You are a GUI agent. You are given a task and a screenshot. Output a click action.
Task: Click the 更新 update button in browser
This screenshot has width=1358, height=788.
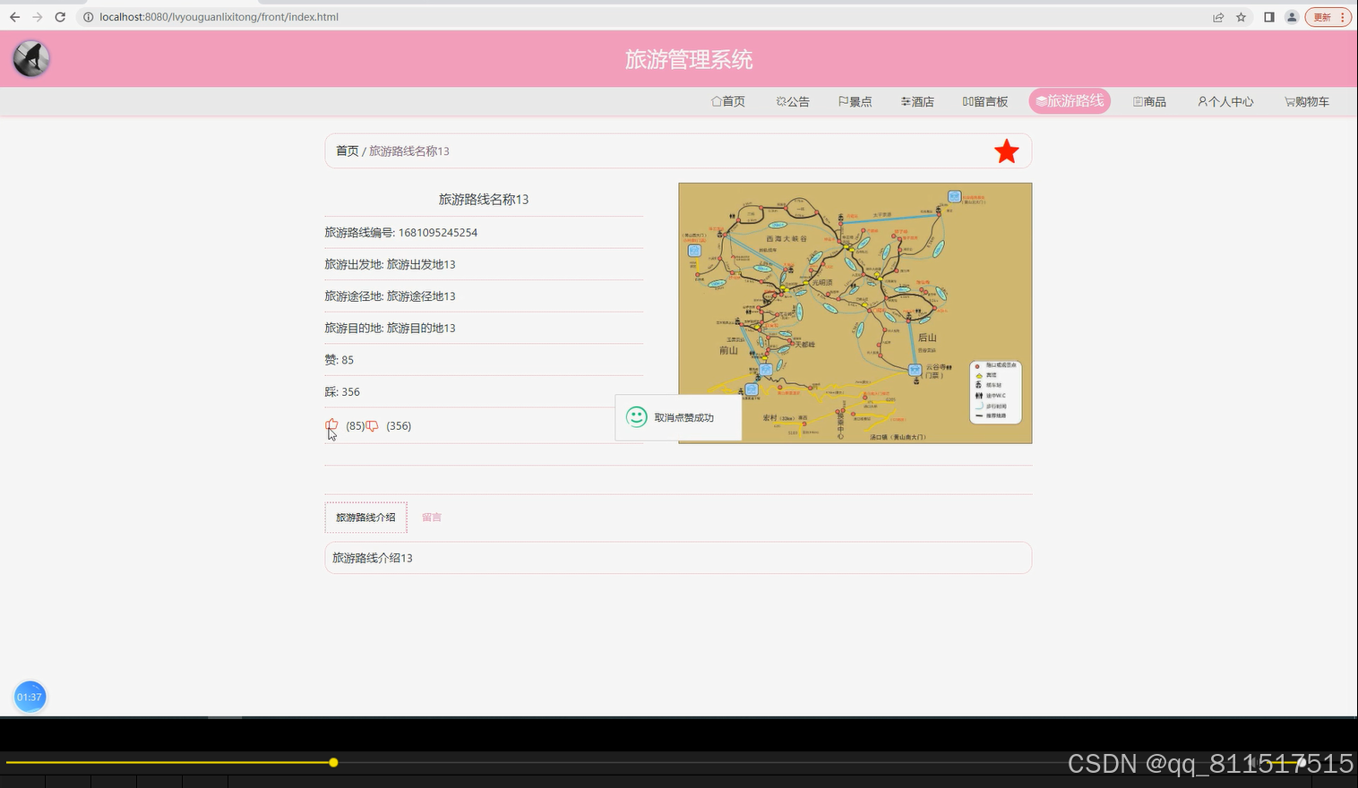pyautogui.click(x=1323, y=17)
